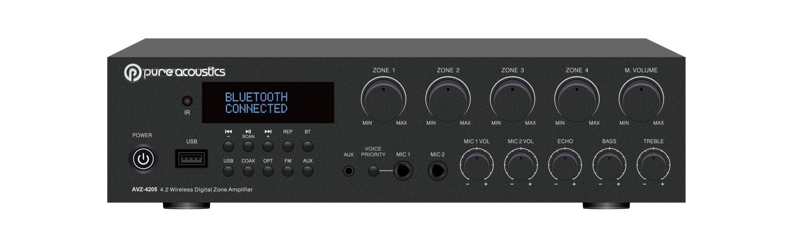Viewport: 793px width, 248px height.
Task: Click the BASS knob
Action: coord(609,165)
